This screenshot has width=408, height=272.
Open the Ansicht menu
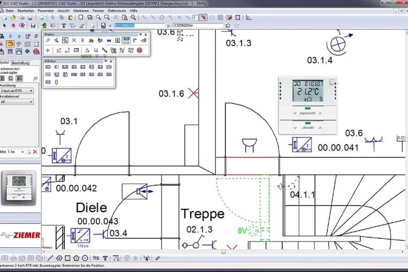(64, 11)
